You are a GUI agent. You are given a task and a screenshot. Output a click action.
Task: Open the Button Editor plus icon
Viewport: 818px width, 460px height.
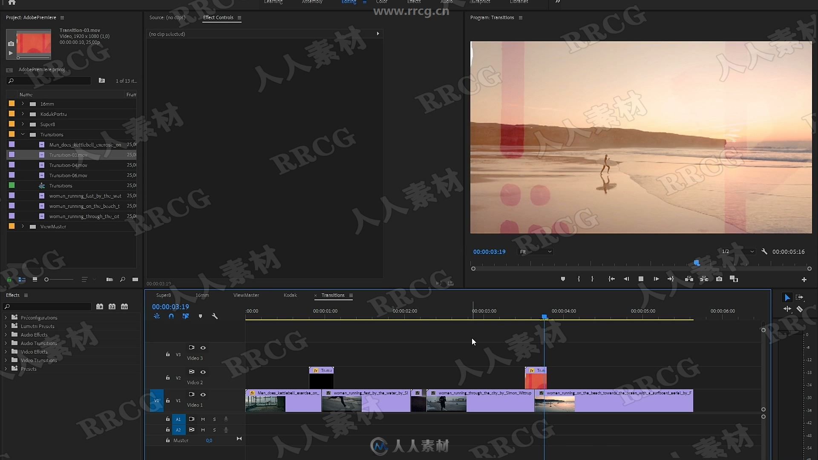804,279
